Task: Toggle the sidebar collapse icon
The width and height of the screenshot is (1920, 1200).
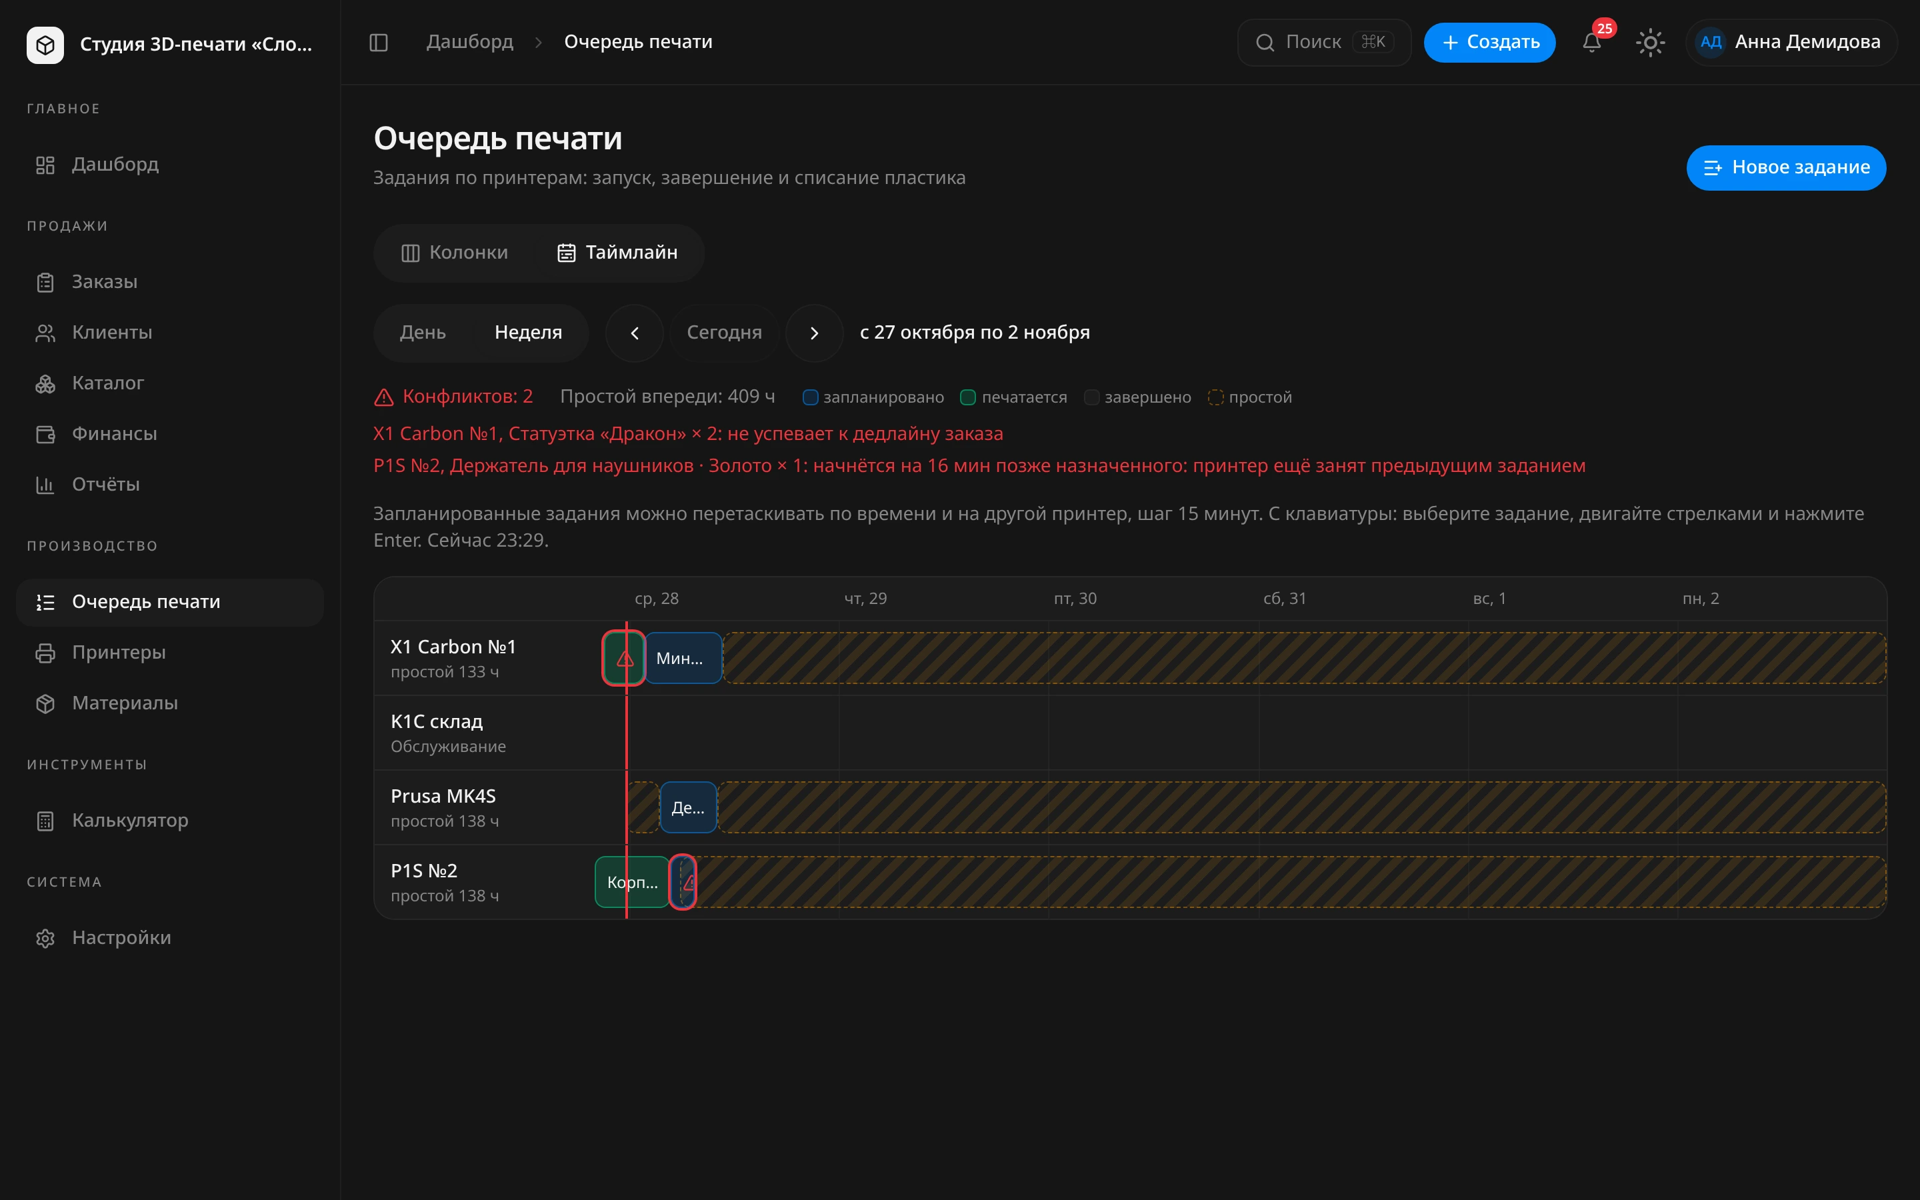Action: [x=379, y=42]
